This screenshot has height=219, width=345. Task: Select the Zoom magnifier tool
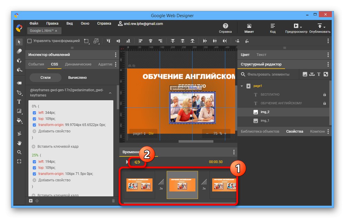coord(19,152)
